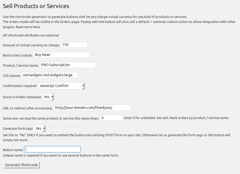Edit the CSS classes input field
The image size is (240, 174).
(49, 75)
